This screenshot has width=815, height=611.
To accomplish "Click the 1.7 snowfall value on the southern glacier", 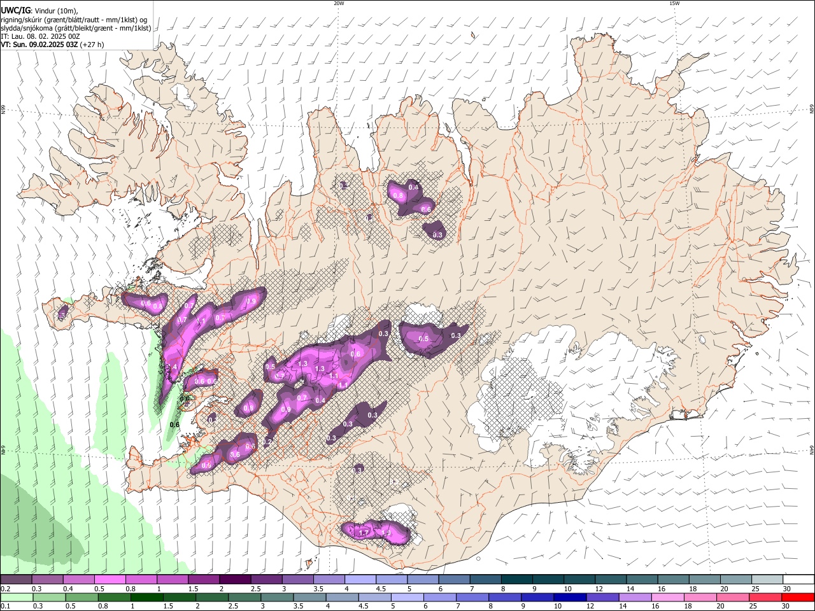I will (x=364, y=533).
